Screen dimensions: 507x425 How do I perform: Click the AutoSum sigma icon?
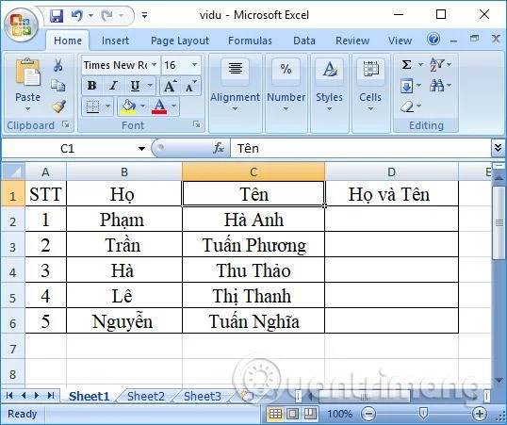pyautogui.click(x=406, y=65)
